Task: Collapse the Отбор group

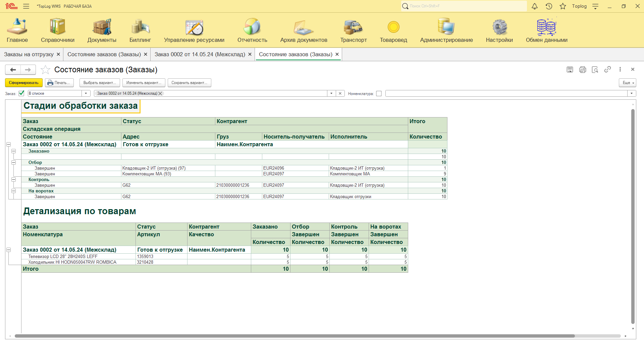Action: tap(14, 163)
